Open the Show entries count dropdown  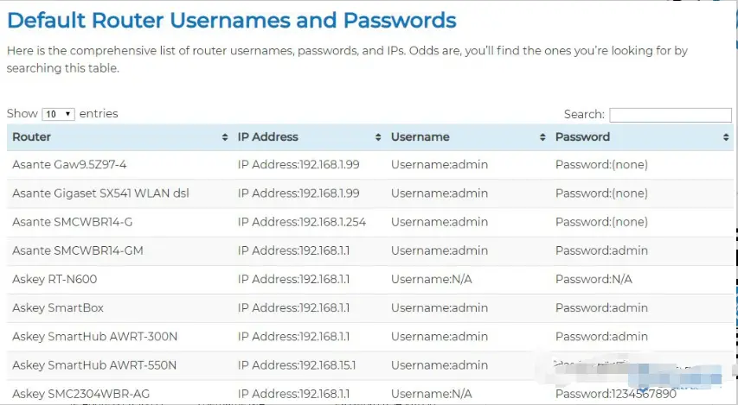point(58,114)
